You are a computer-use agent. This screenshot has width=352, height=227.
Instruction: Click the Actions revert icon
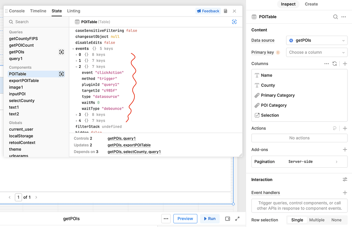(x=334, y=128)
